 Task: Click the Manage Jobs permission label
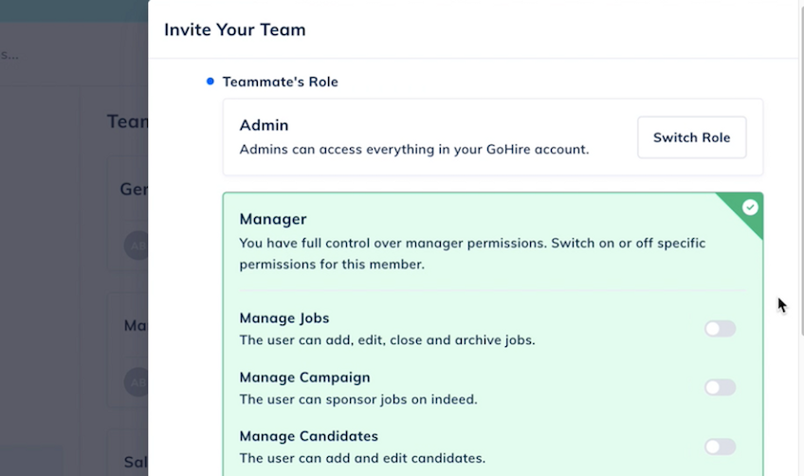(284, 318)
